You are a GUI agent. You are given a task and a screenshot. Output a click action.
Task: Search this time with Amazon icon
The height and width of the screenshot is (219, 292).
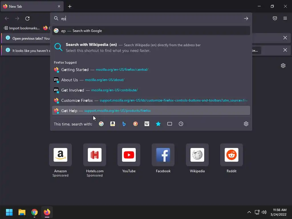(112, 124)
